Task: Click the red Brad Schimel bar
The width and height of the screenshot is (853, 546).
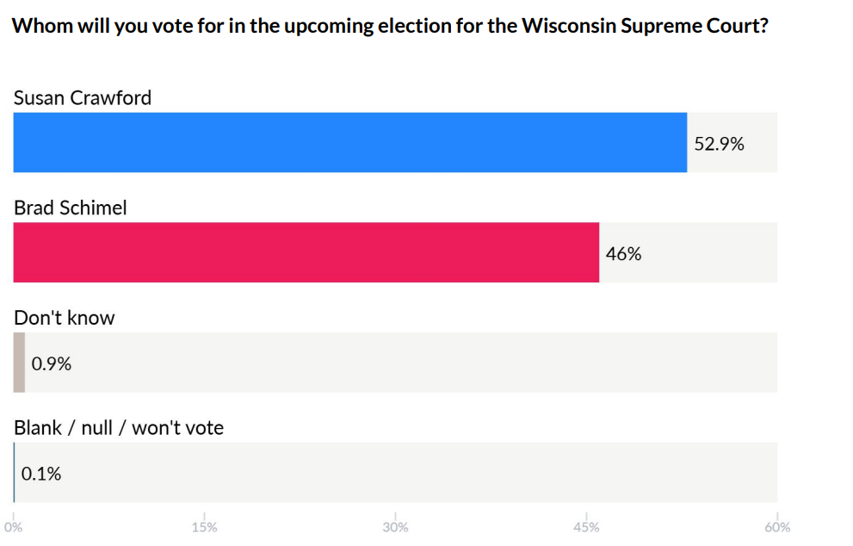Action: [306, 252]
